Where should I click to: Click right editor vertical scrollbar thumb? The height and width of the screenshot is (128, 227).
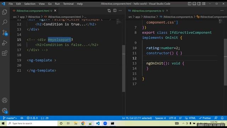click(x=226, y=62)
